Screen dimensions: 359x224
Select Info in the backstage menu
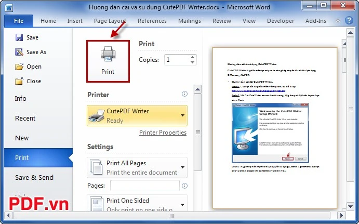[x=21, y=98]
